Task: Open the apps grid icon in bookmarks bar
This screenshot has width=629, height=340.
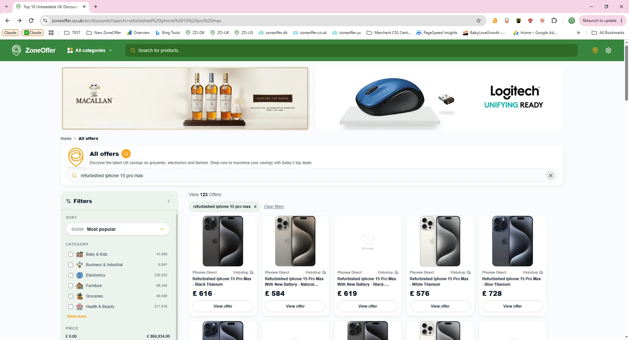Action: point(51,33)
